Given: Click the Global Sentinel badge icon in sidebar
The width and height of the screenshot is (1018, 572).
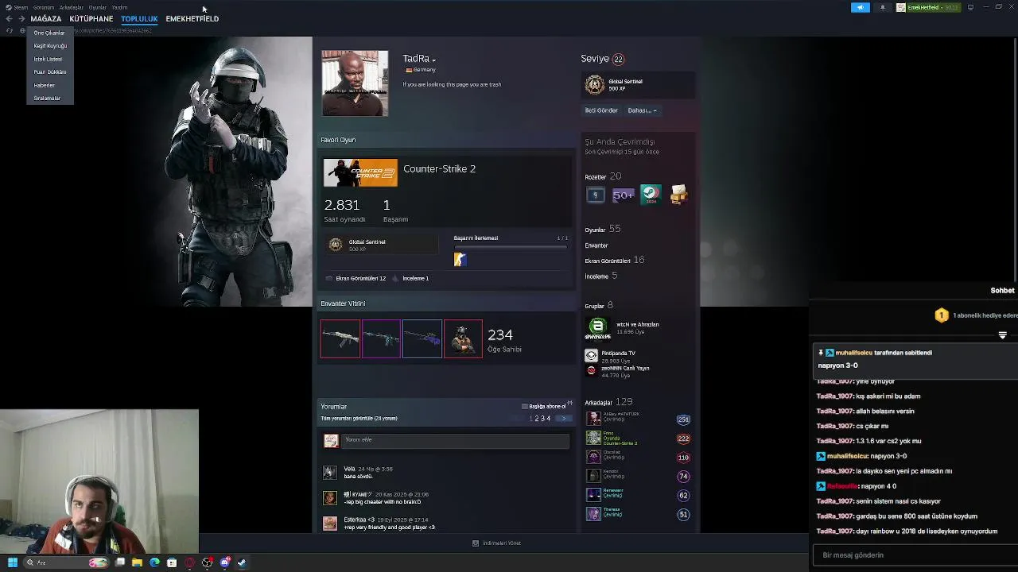Looking at the screenshot, I should (595, 84).
